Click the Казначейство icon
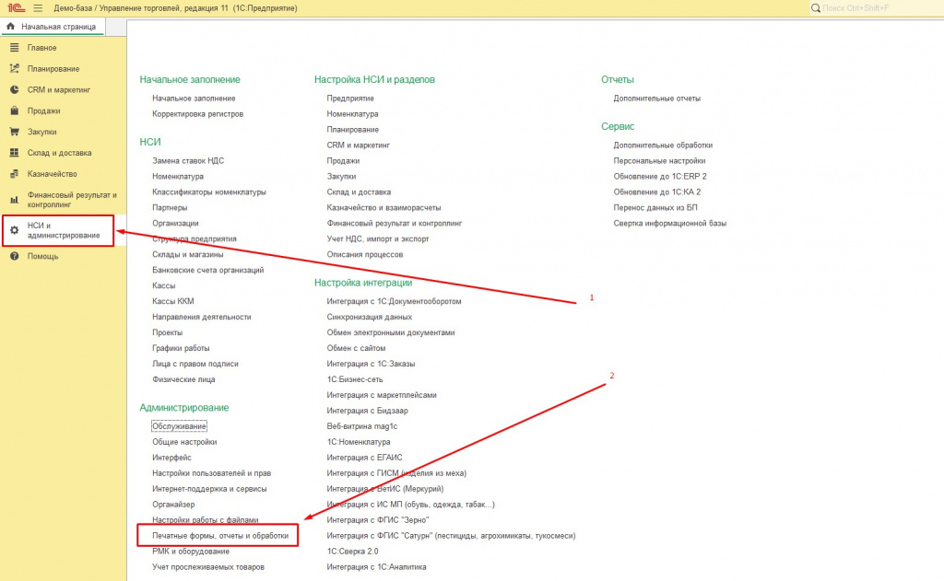The width and height of the screenshot is (944, 581). point(15,174)
